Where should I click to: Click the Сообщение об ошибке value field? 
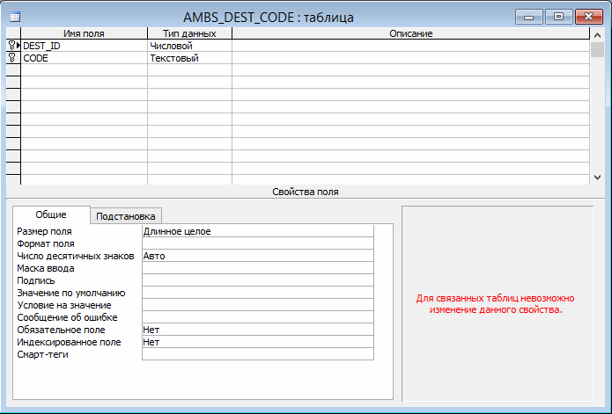[258, 317]
